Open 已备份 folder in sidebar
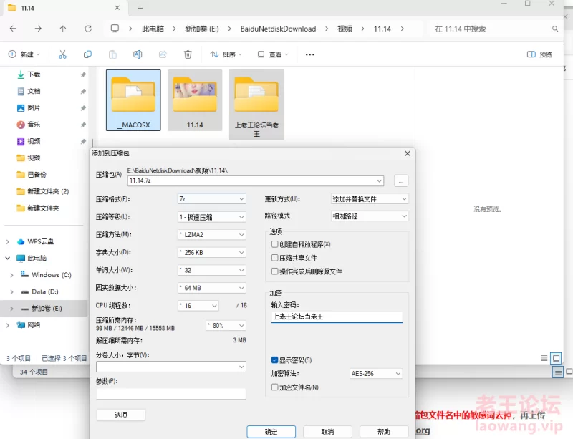The width and height of the screenshot is (573, 439). tap(37, 174)
